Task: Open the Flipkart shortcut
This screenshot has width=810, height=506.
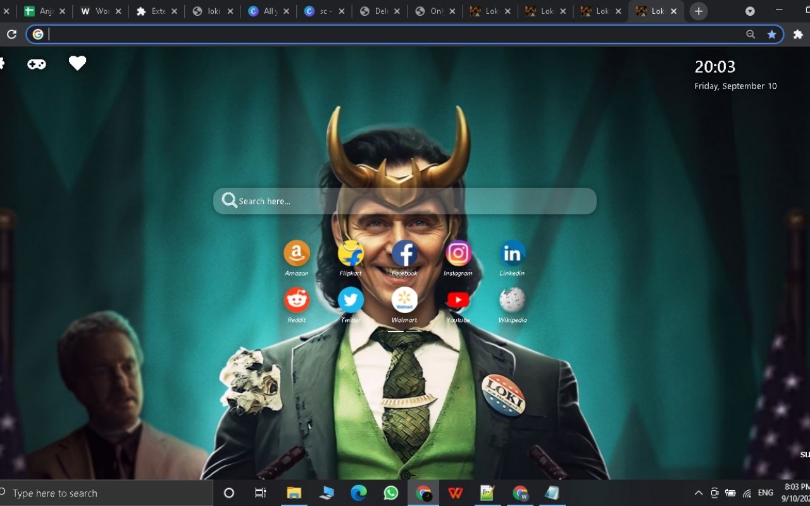Action: click(x=351, y=253)
